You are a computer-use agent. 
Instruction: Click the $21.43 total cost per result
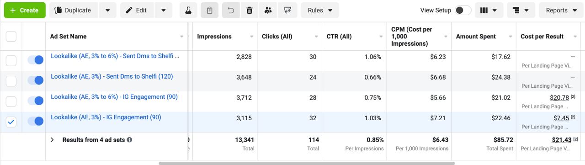tap(562, 140)
